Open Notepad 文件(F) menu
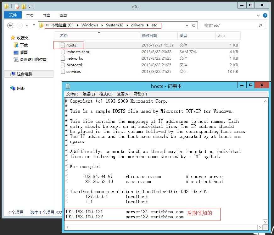Viewport: 274px width, 235px height. point(72,94)
